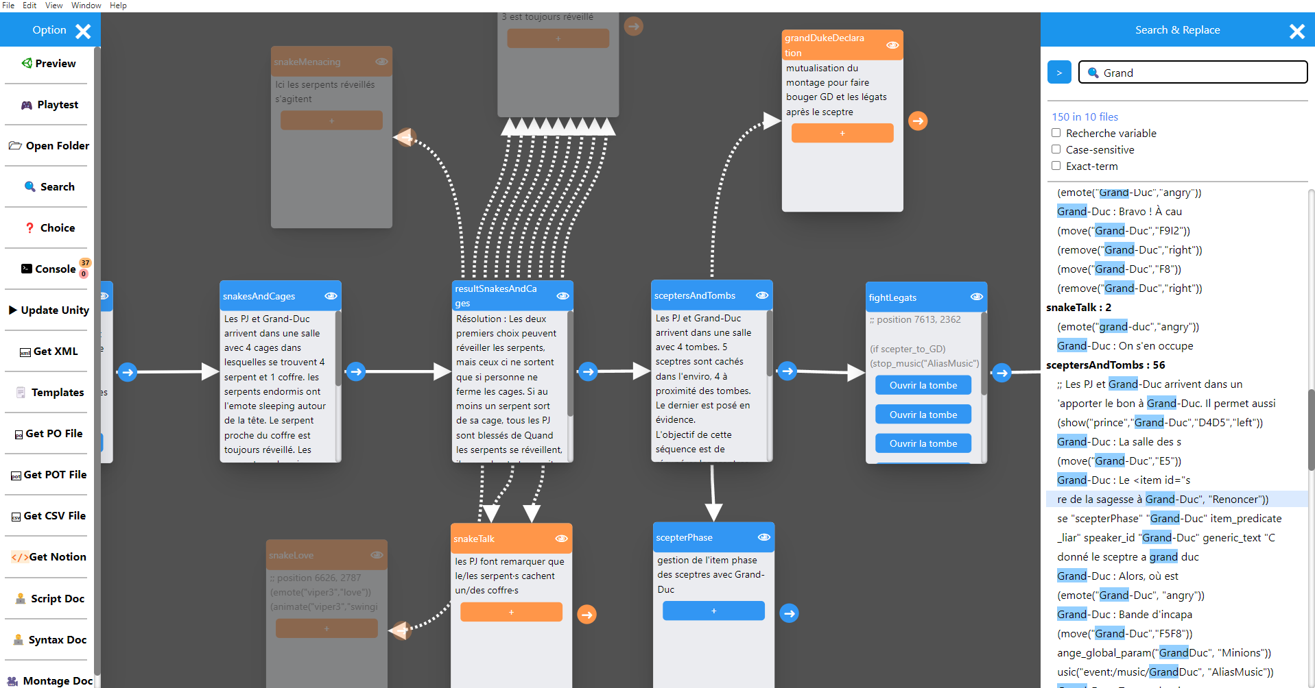Open the Window menu
The height and width of the screenshot is (688, 1315).
click(x=86, y=5)
